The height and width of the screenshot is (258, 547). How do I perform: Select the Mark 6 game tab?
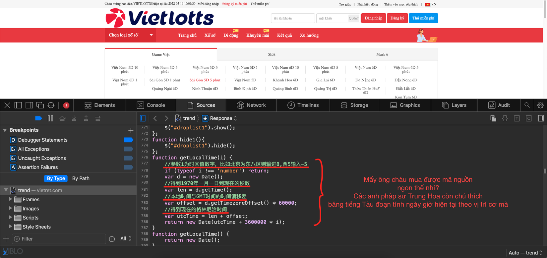point(382,54)
